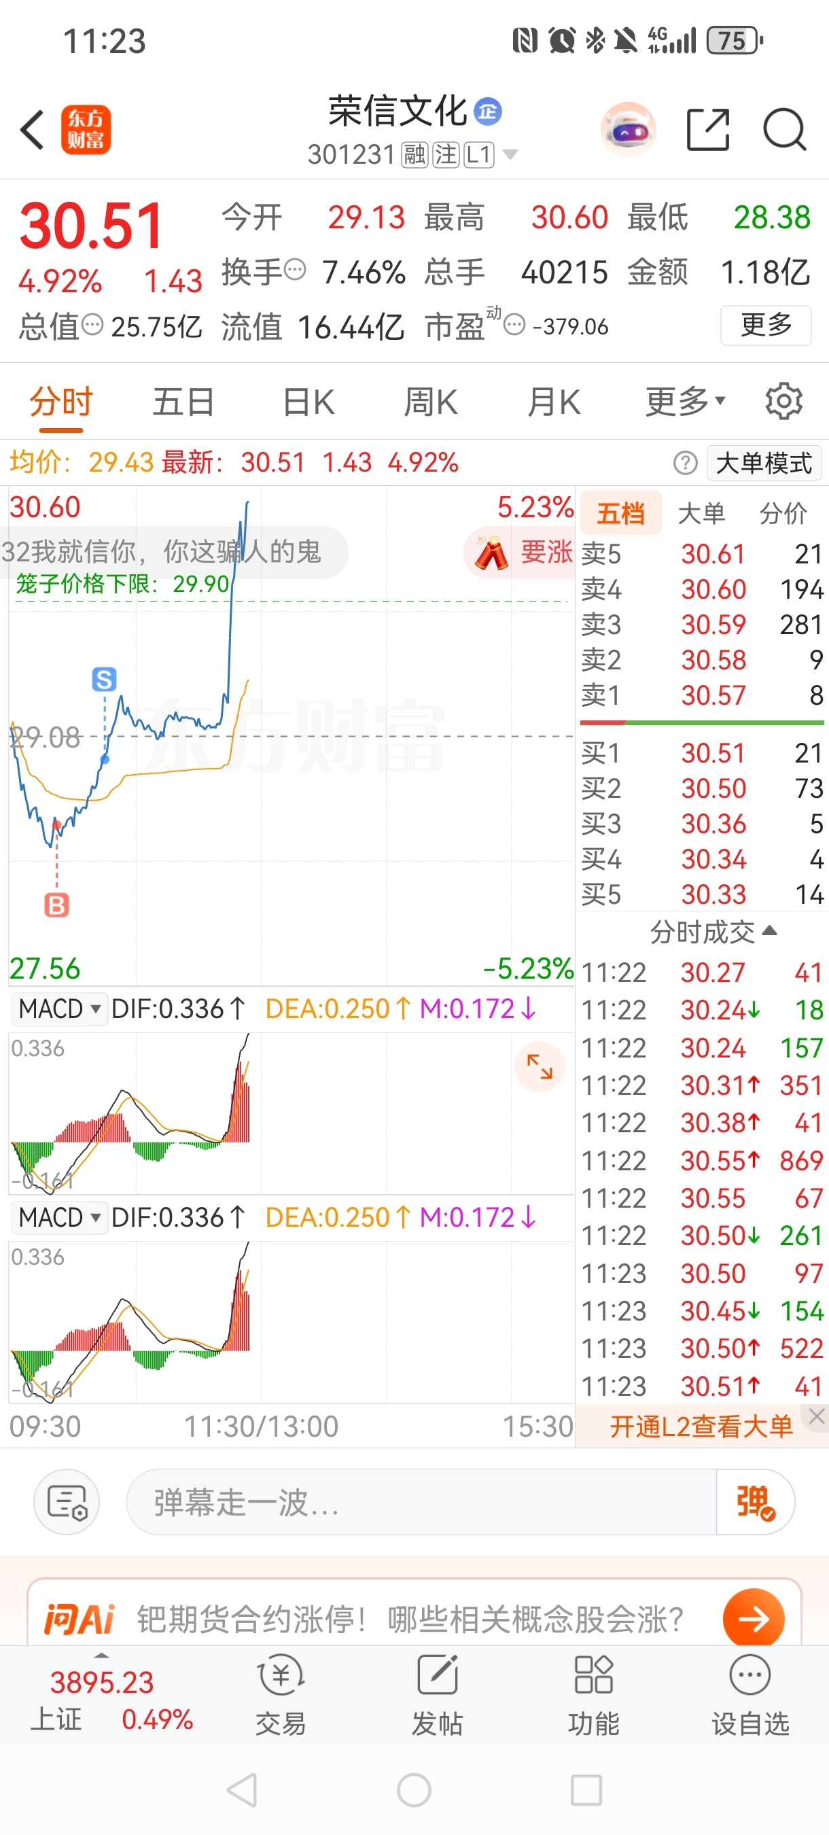The image size is (829, 1835).
Task: Switch to the 分时 tab
Action: pyautogui.click(x=61, y=402)
